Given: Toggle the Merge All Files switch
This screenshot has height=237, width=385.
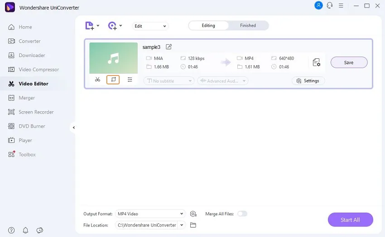Looking at the screenshot, I should click(x=242, y=214).
